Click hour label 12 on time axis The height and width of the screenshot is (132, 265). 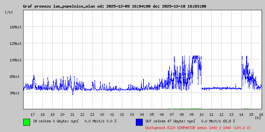pyautogui.click(x=221, y=115)
